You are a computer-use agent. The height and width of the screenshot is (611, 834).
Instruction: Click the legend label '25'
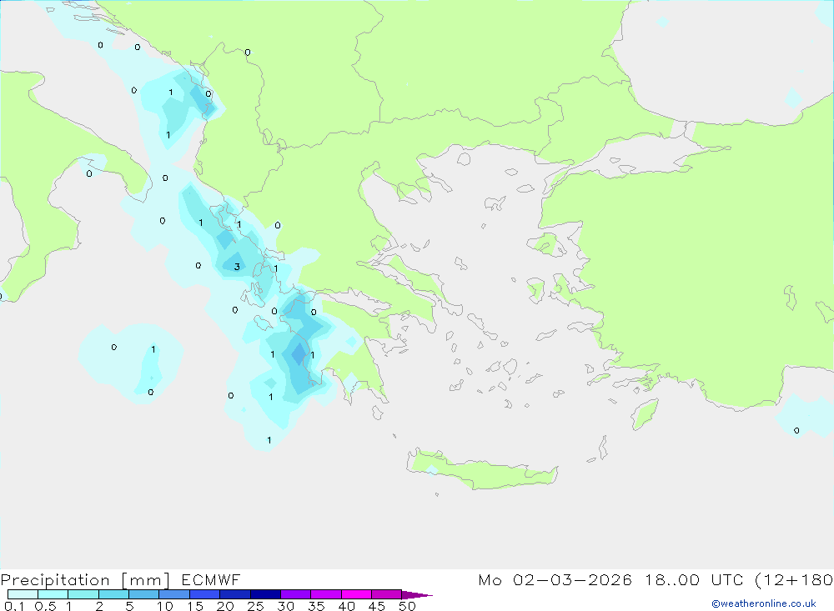[x=255, y=606]
